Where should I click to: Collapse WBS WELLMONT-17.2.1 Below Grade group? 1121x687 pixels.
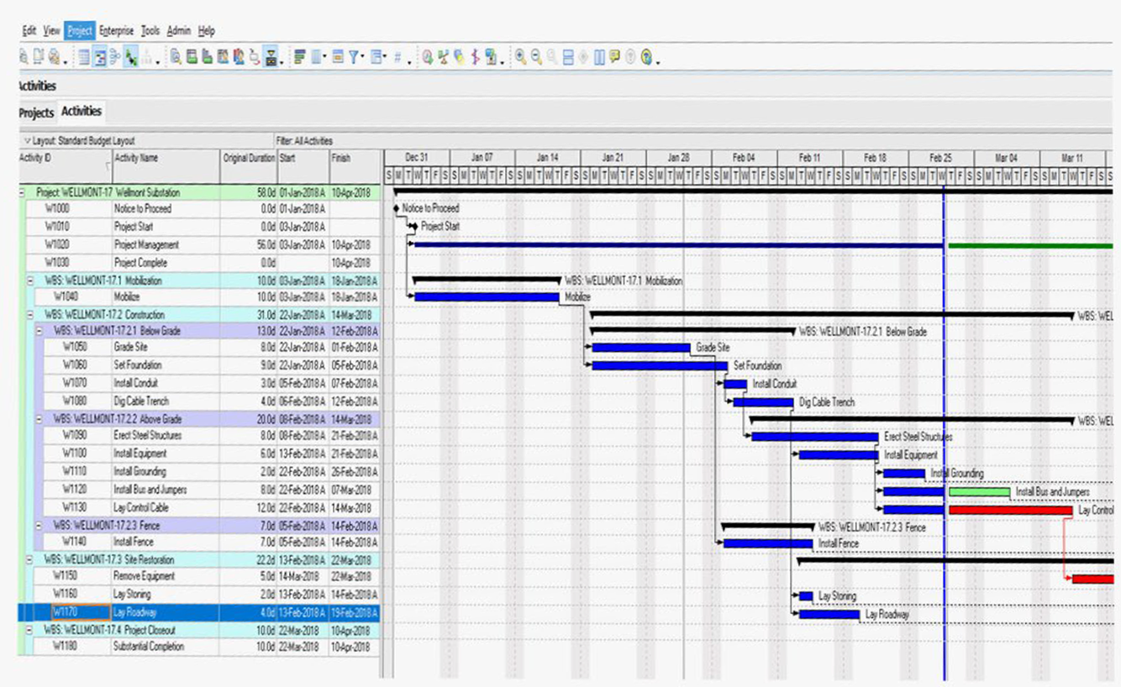pyautogui.click(x=39, y=331)
